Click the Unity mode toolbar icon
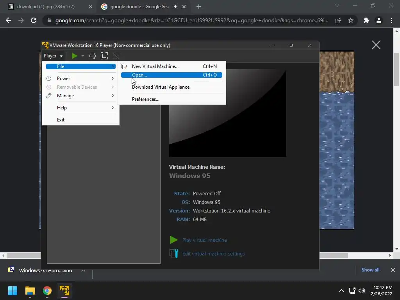Screen dimensions: 400x300 (116, 56)
